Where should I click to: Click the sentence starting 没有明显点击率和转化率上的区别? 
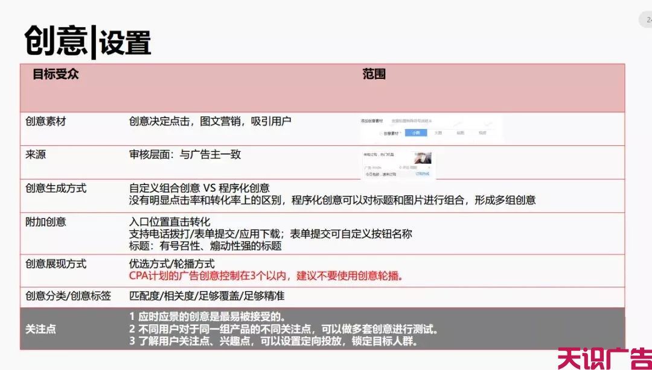coord(332,201)
